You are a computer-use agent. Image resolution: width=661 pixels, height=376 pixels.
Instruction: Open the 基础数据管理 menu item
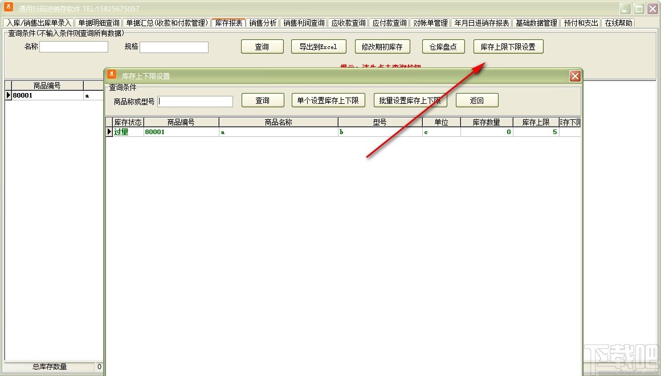coord(535,23)
